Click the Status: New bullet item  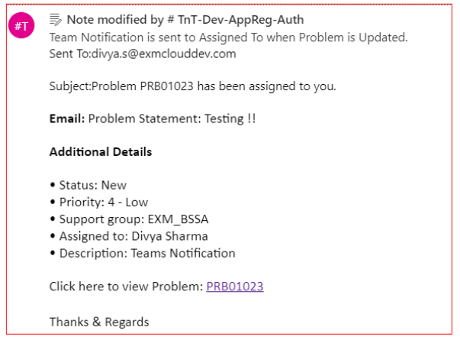pyautogui.click(x=88, y=185)
